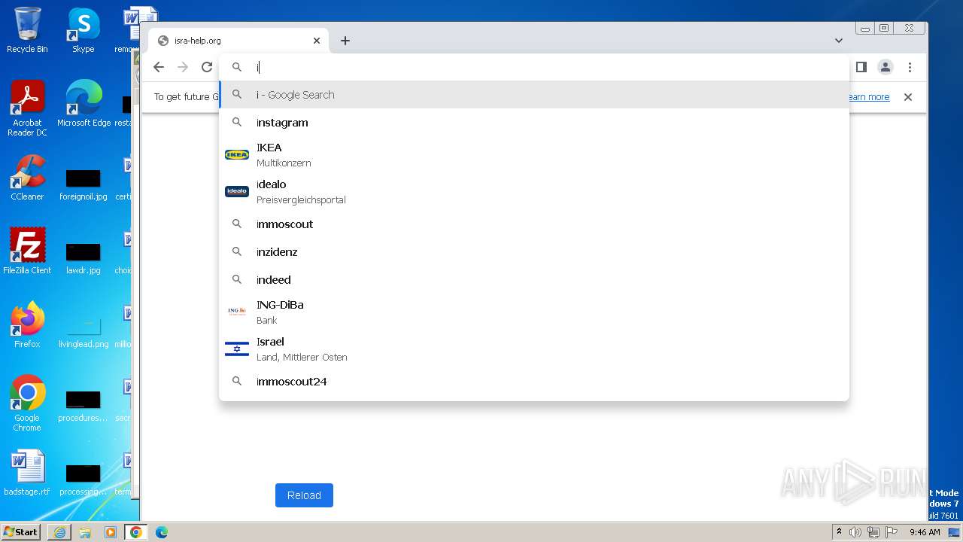Open the media player taskbar icon
The image size is (963, 542).
click(x=111, y=532)
